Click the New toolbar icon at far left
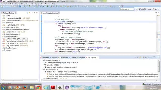The image size is (161, 90). tap(2, 6)
